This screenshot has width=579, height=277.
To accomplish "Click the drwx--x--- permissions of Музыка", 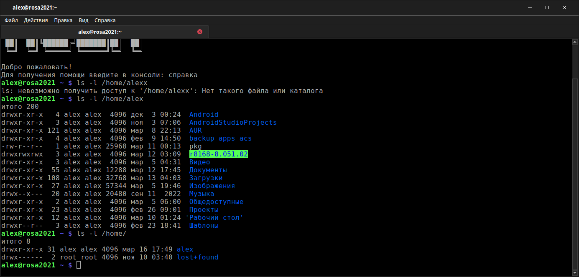I will 22,194.
